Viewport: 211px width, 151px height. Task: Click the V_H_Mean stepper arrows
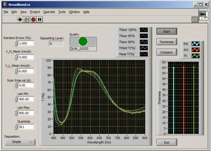(16, 57)
